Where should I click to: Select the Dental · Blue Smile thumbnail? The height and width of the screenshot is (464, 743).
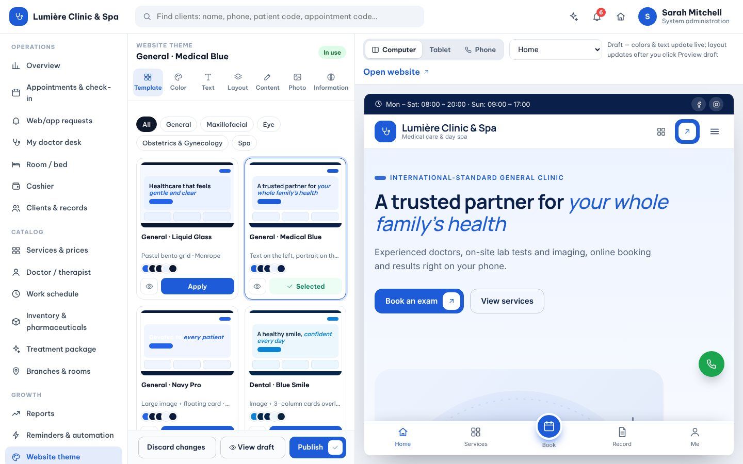click(295, 343)
